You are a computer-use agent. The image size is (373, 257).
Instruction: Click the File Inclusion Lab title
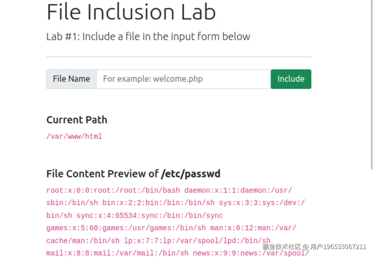coord(131,12)
